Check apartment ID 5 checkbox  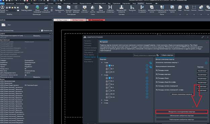tap(109, 87)
